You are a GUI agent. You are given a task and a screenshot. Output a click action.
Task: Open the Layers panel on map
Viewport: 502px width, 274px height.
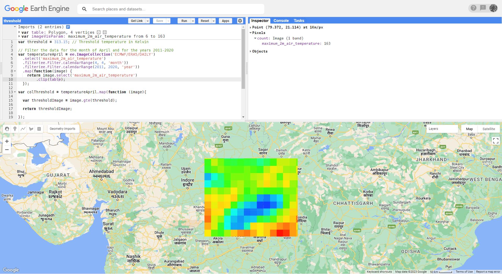pyautogui.click(x=442, y=129)
